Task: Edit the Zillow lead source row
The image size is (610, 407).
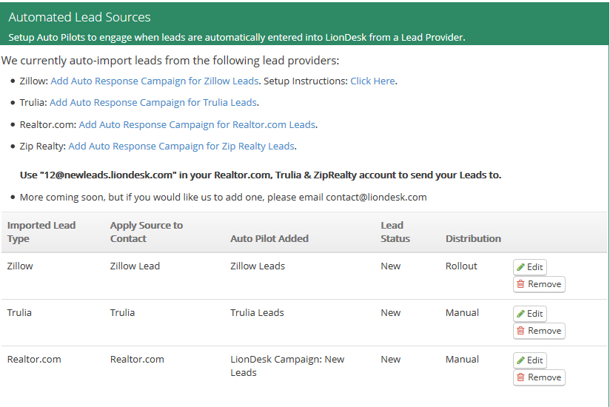Action: pyautogui.click(x=530, y=267)
